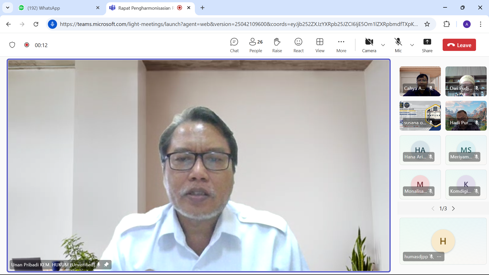Switch to the WhatsApp browser tab
Screen dimensions: 489x275
pos(59,8)
